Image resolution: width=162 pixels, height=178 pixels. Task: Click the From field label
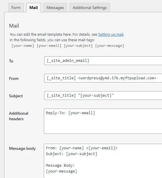click(x=14, y=78)
